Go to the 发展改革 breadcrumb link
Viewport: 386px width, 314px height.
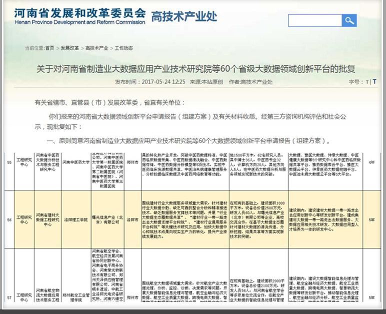pos(69,48)
